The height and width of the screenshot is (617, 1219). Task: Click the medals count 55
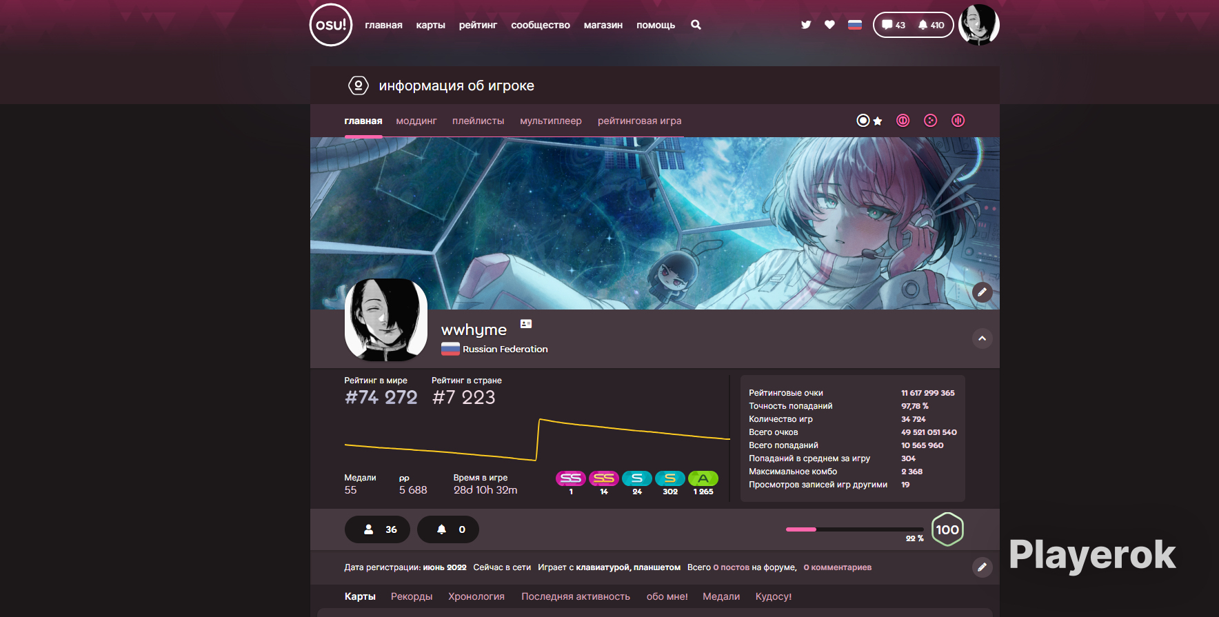[350, 490]
